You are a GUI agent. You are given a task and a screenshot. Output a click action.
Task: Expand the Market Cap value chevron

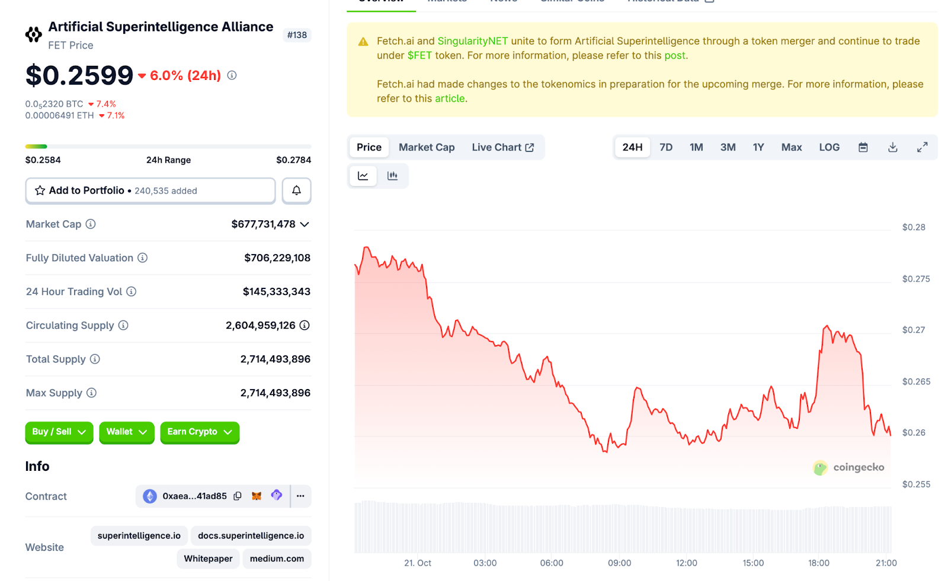305,224
